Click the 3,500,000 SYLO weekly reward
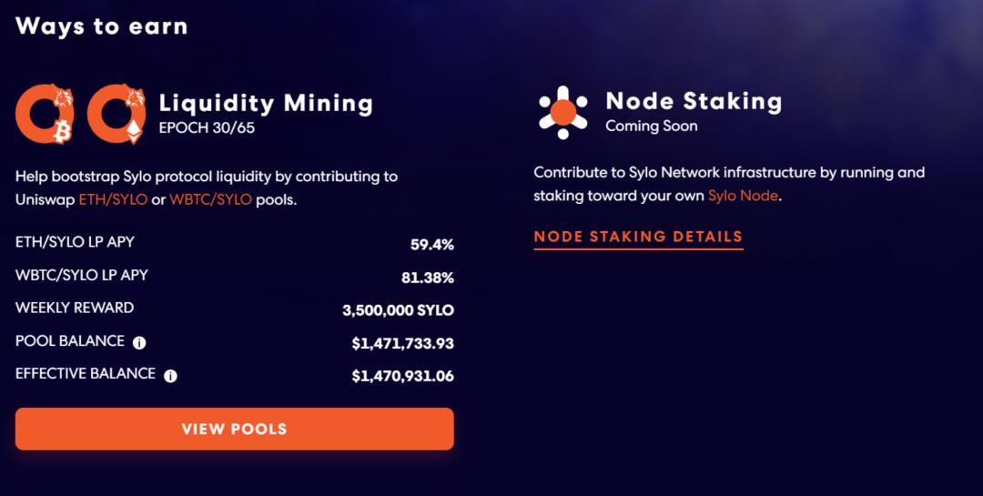 coord(398,310)
